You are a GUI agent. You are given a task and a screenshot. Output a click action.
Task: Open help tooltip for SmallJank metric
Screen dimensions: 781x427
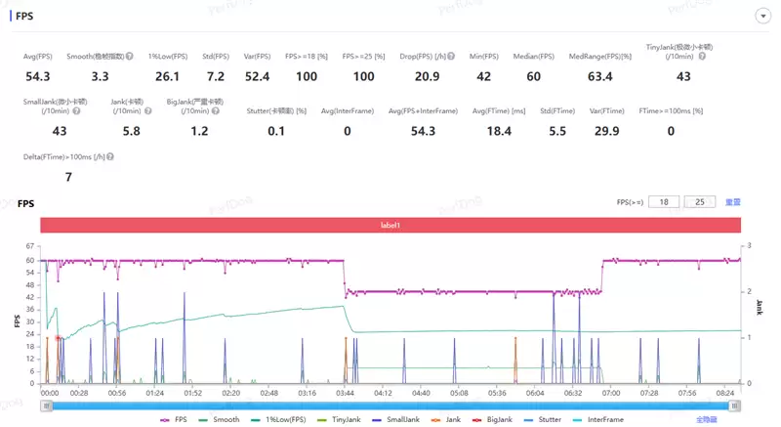(x=76, y=111)
